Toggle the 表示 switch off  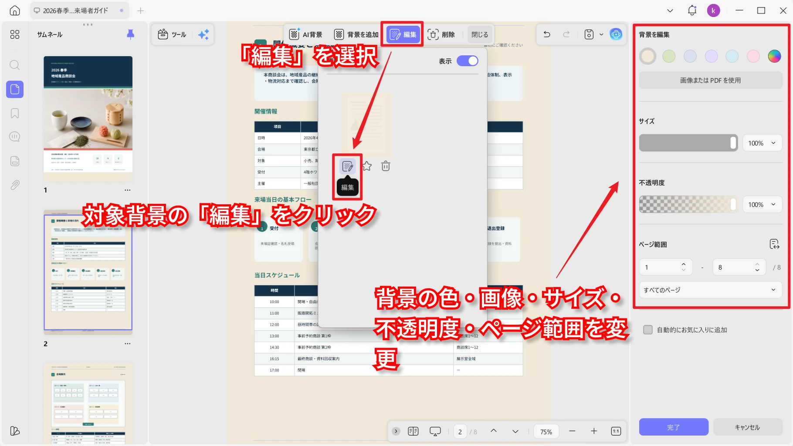tap(468, 61)
